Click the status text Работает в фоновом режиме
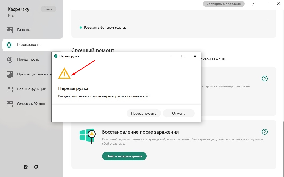Screen dimensions: 284x177 pyautogui.click(x=105, y=28)
